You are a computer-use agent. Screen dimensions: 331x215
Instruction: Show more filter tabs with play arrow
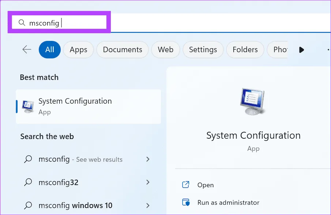301,50
